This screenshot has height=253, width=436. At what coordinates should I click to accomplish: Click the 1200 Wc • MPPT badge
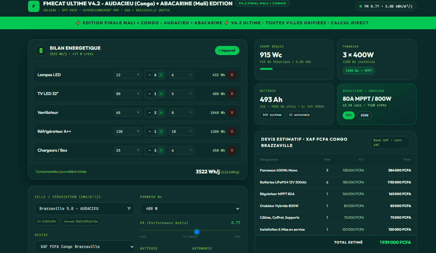tap(359, 71)
